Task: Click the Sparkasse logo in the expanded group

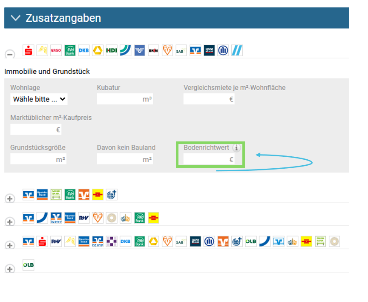Action: (x=29, y=50)
